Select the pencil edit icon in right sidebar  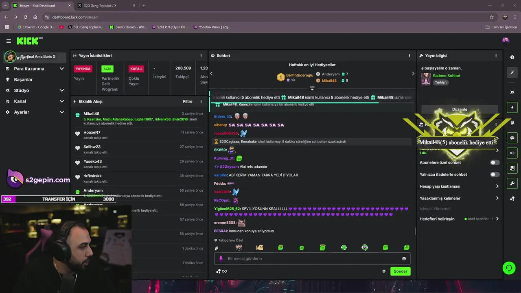coord(512,72)
